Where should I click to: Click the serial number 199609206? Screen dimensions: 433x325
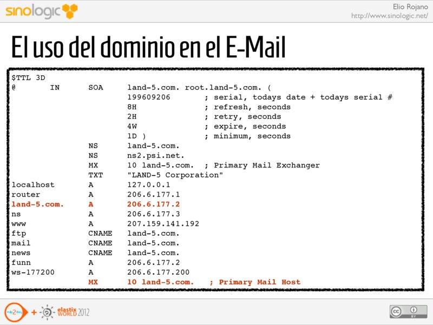[x=149, y=97]
